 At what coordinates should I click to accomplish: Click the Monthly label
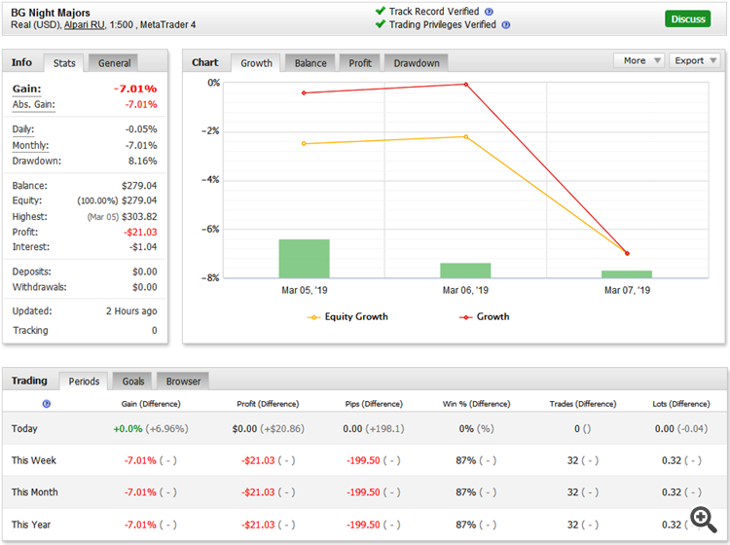pyautogui.click(x=30, y=146)
